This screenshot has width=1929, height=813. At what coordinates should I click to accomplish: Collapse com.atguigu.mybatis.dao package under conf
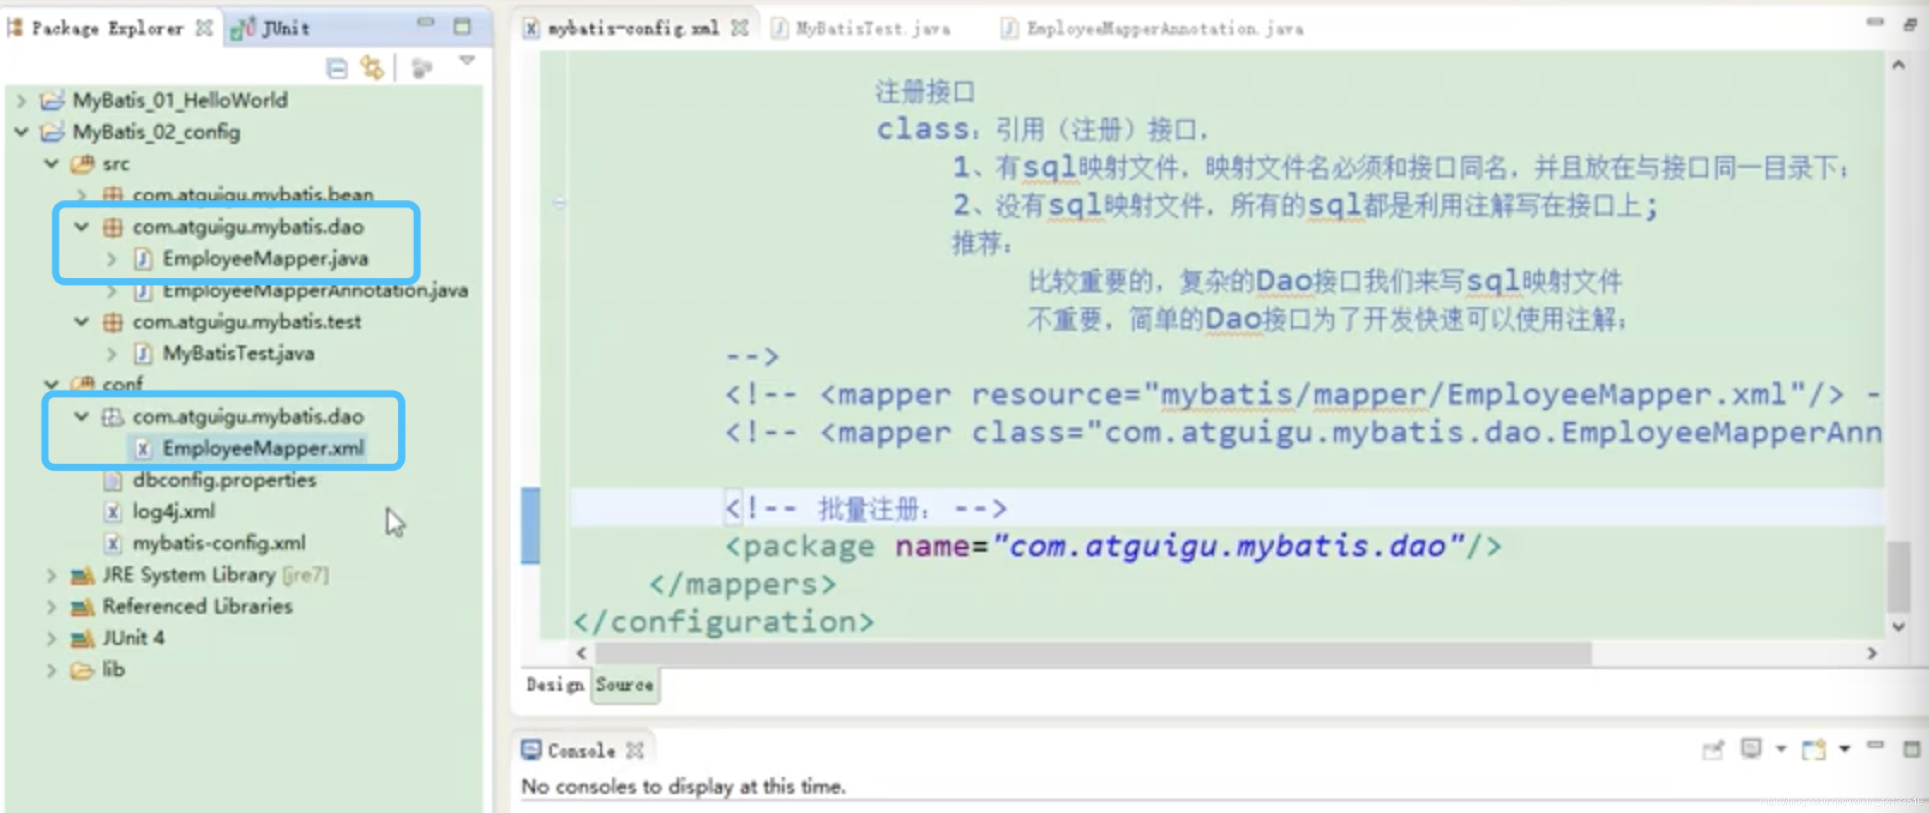tap(82, 416)
